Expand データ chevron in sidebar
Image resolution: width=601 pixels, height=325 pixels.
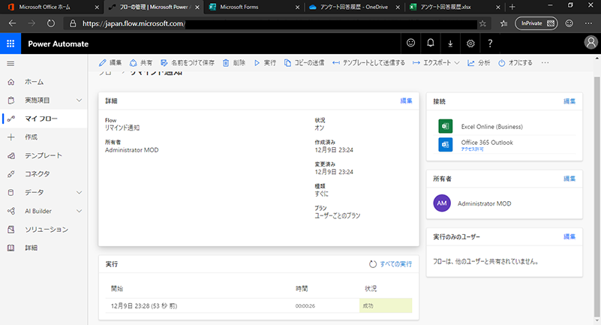coord(79,192)
